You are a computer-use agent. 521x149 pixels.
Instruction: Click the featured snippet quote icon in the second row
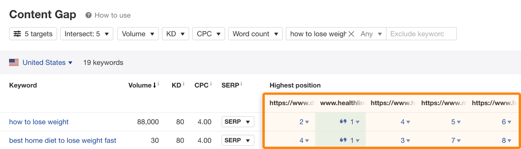pyautogui.click(x=343, y=140)
